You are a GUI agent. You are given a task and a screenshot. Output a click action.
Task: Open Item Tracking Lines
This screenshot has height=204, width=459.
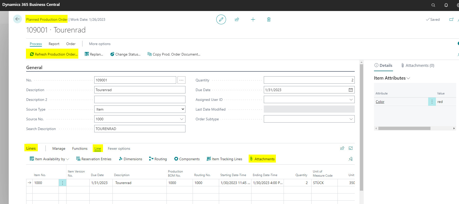tap(224, 159)
